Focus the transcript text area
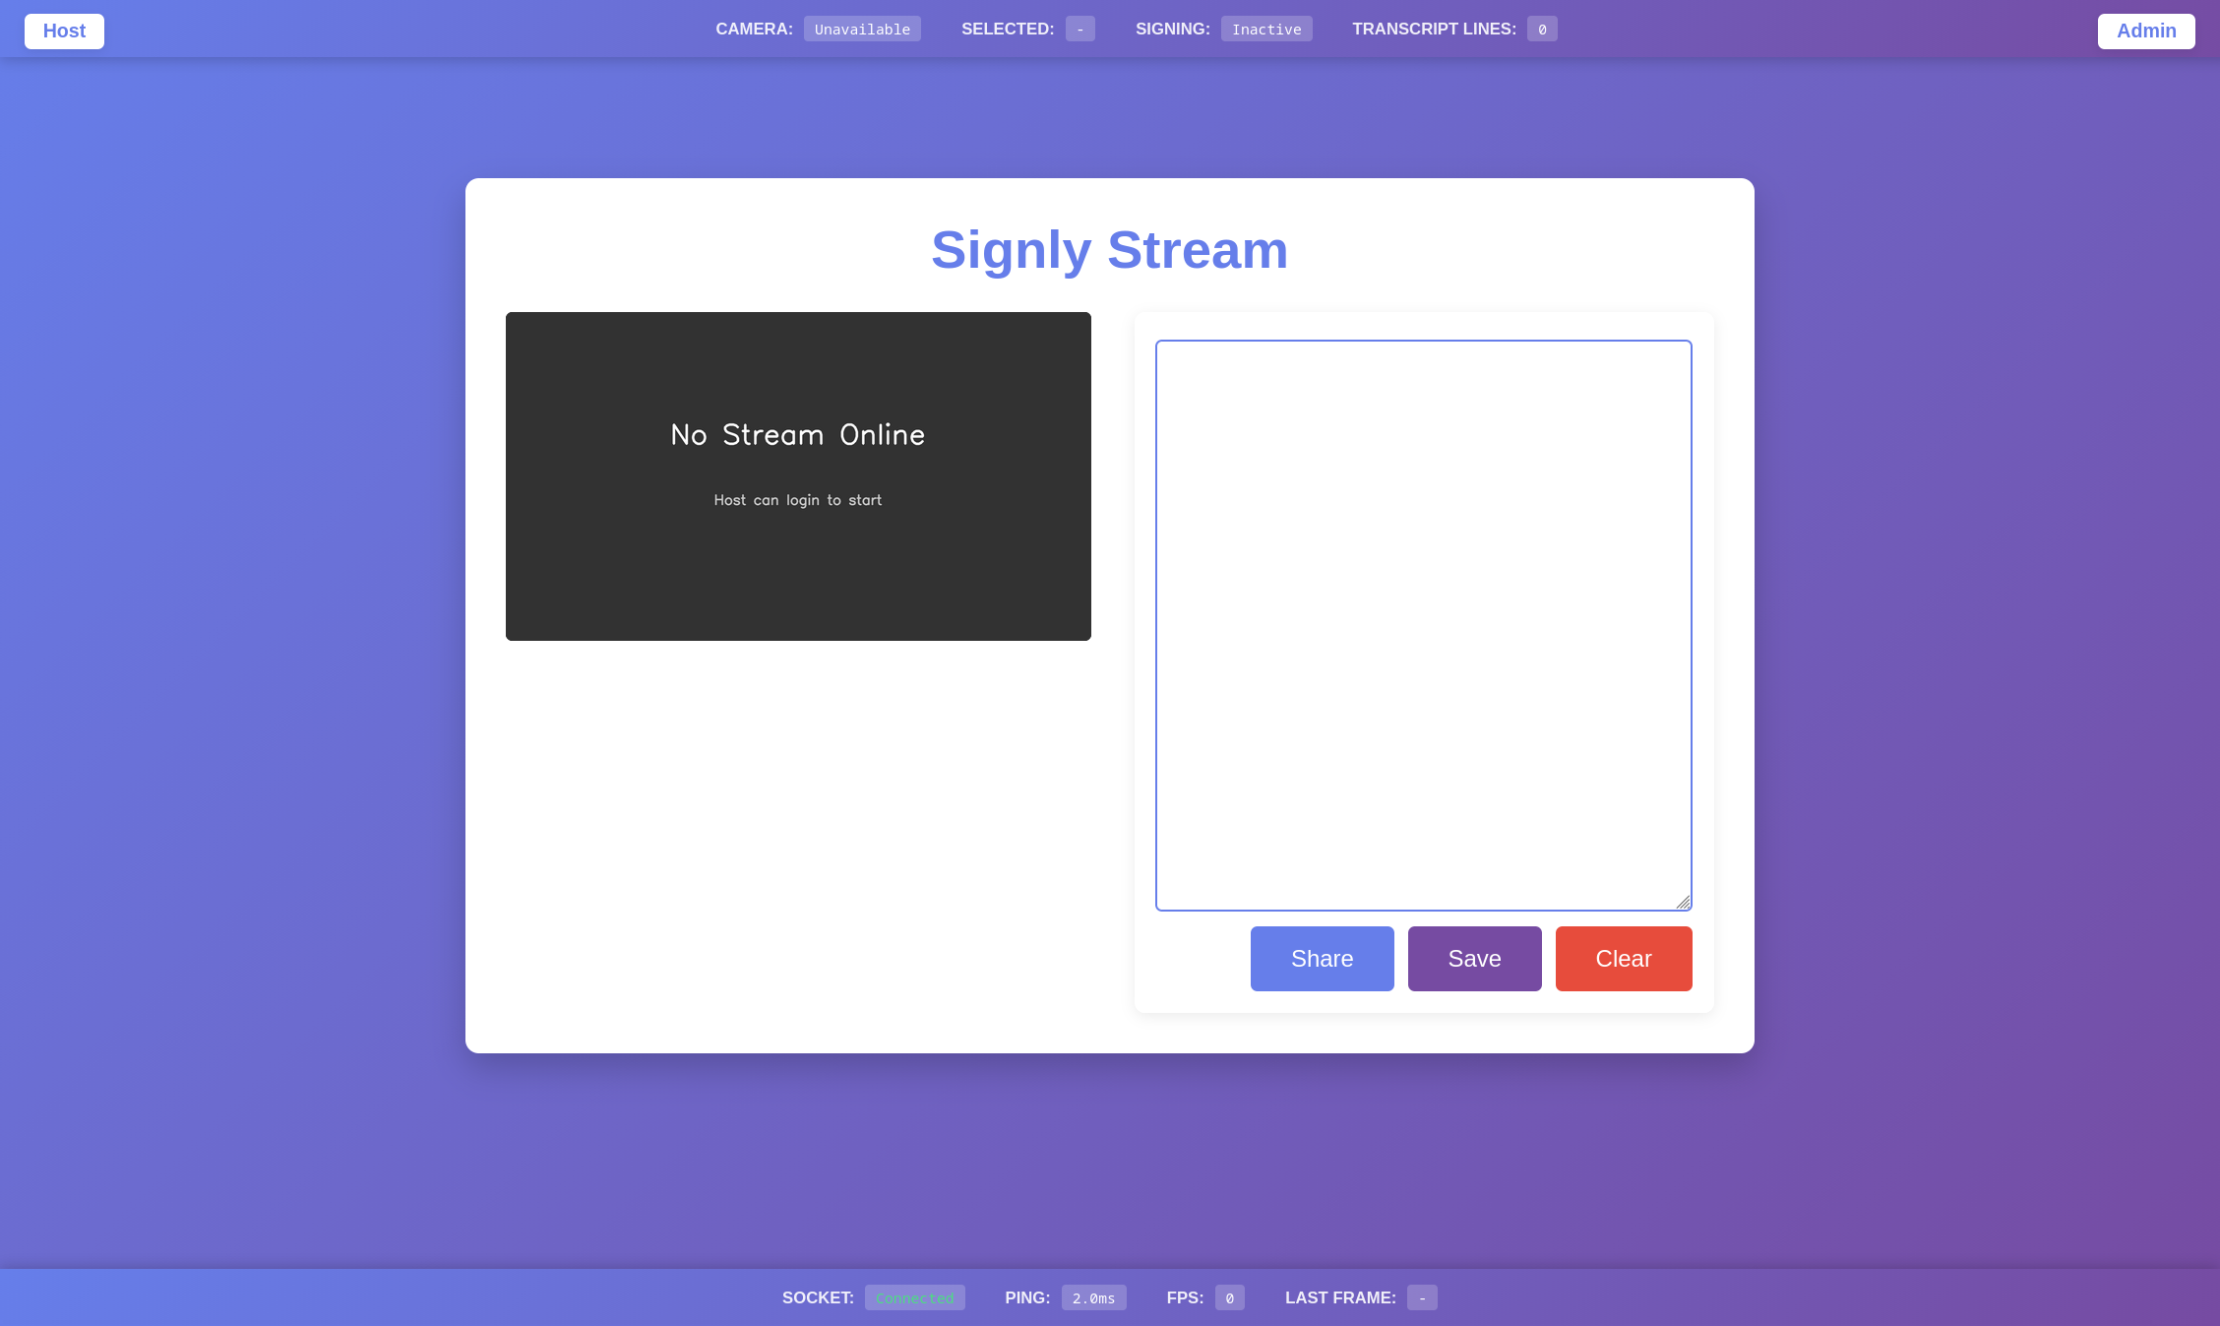2220x1326 pixels. click(1423, 624)
